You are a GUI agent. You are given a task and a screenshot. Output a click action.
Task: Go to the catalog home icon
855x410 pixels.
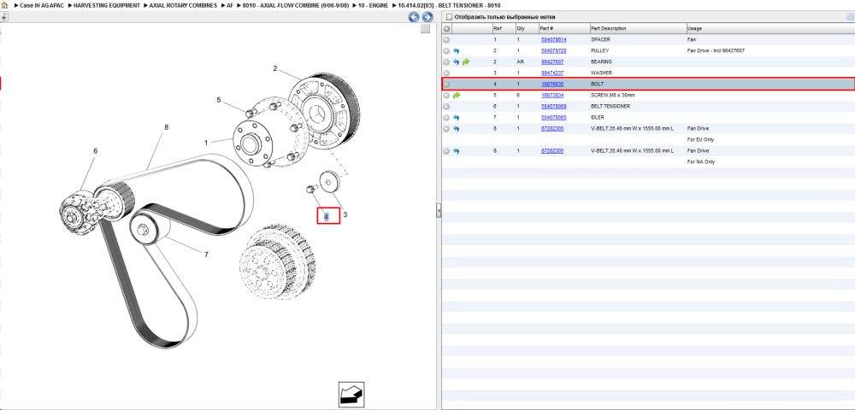coord(4,5)
